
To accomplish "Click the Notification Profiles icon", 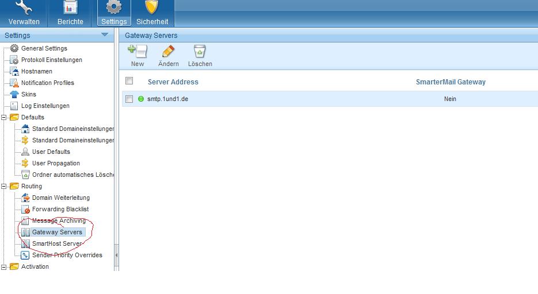I will tap(14, 83).
